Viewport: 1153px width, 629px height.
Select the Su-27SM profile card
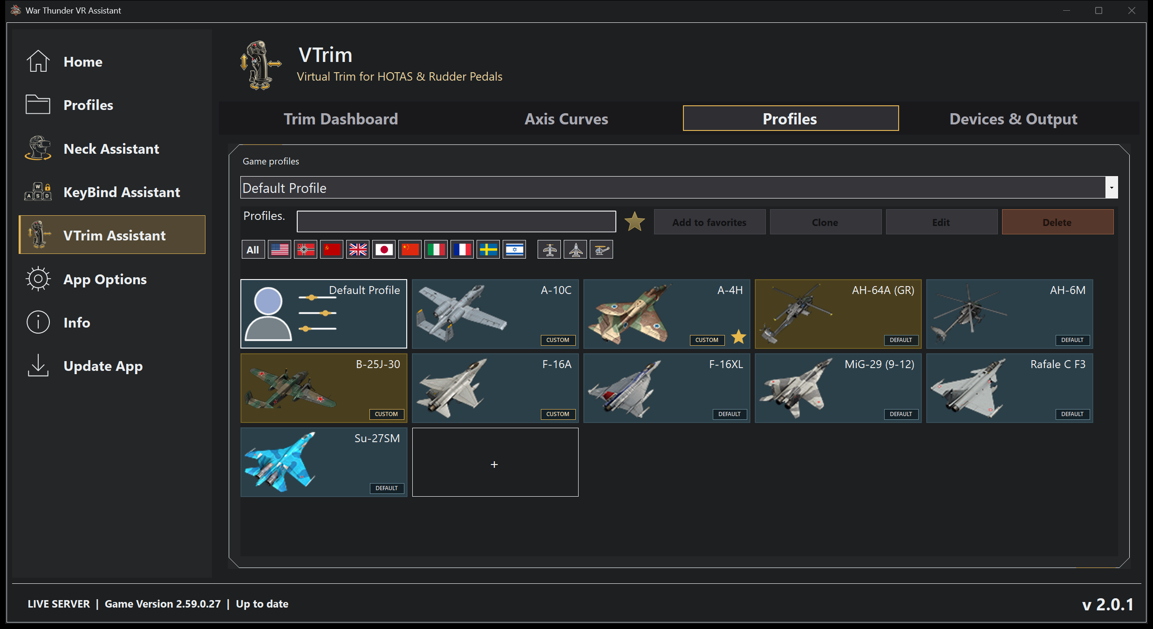[x=324, y=462]
